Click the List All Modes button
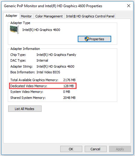The width and height of the screenshot is (135, 156). 25,109
